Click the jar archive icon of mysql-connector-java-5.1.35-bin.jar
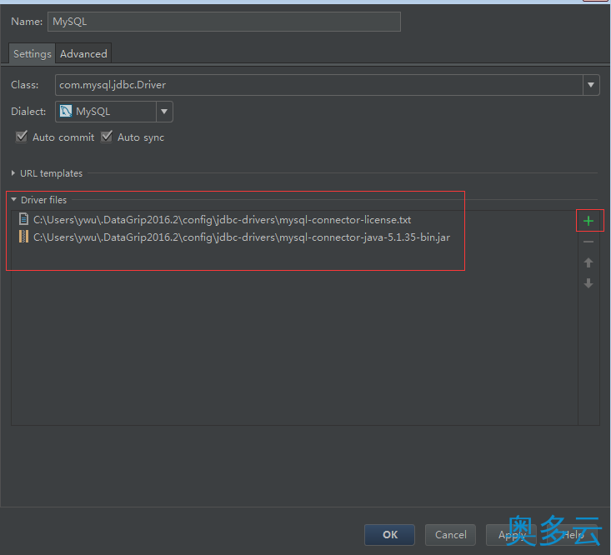 [x=24, y=237]
